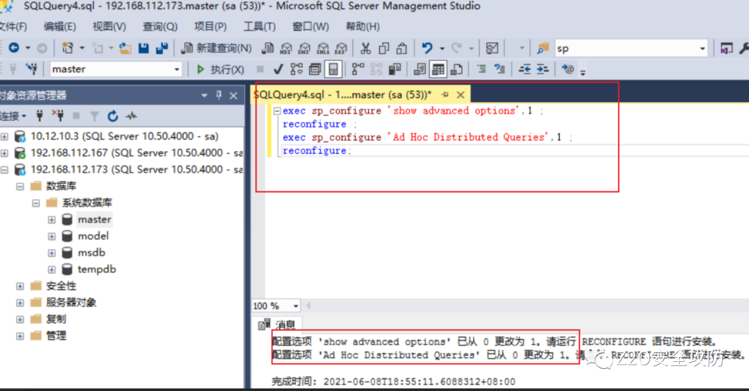The width and height of the screenshot is (749, 391).
Task: Display the Estimated Execution Plan icon
Action: [x=297, y=69]
